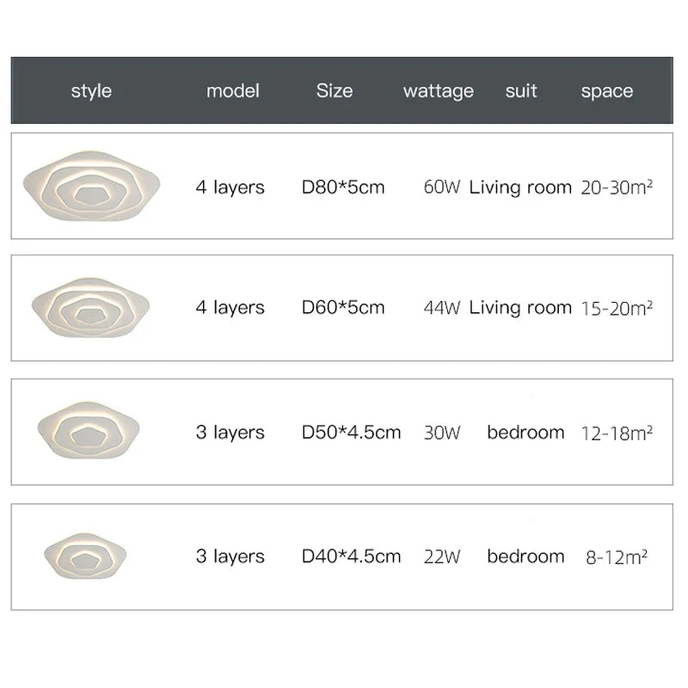Select the "Size" column header

pos(335,91)
